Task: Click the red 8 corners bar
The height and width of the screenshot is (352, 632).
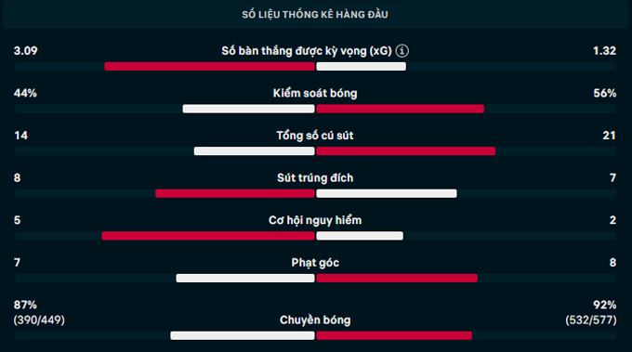Action: pyautogui.click(x=397, y=279)
